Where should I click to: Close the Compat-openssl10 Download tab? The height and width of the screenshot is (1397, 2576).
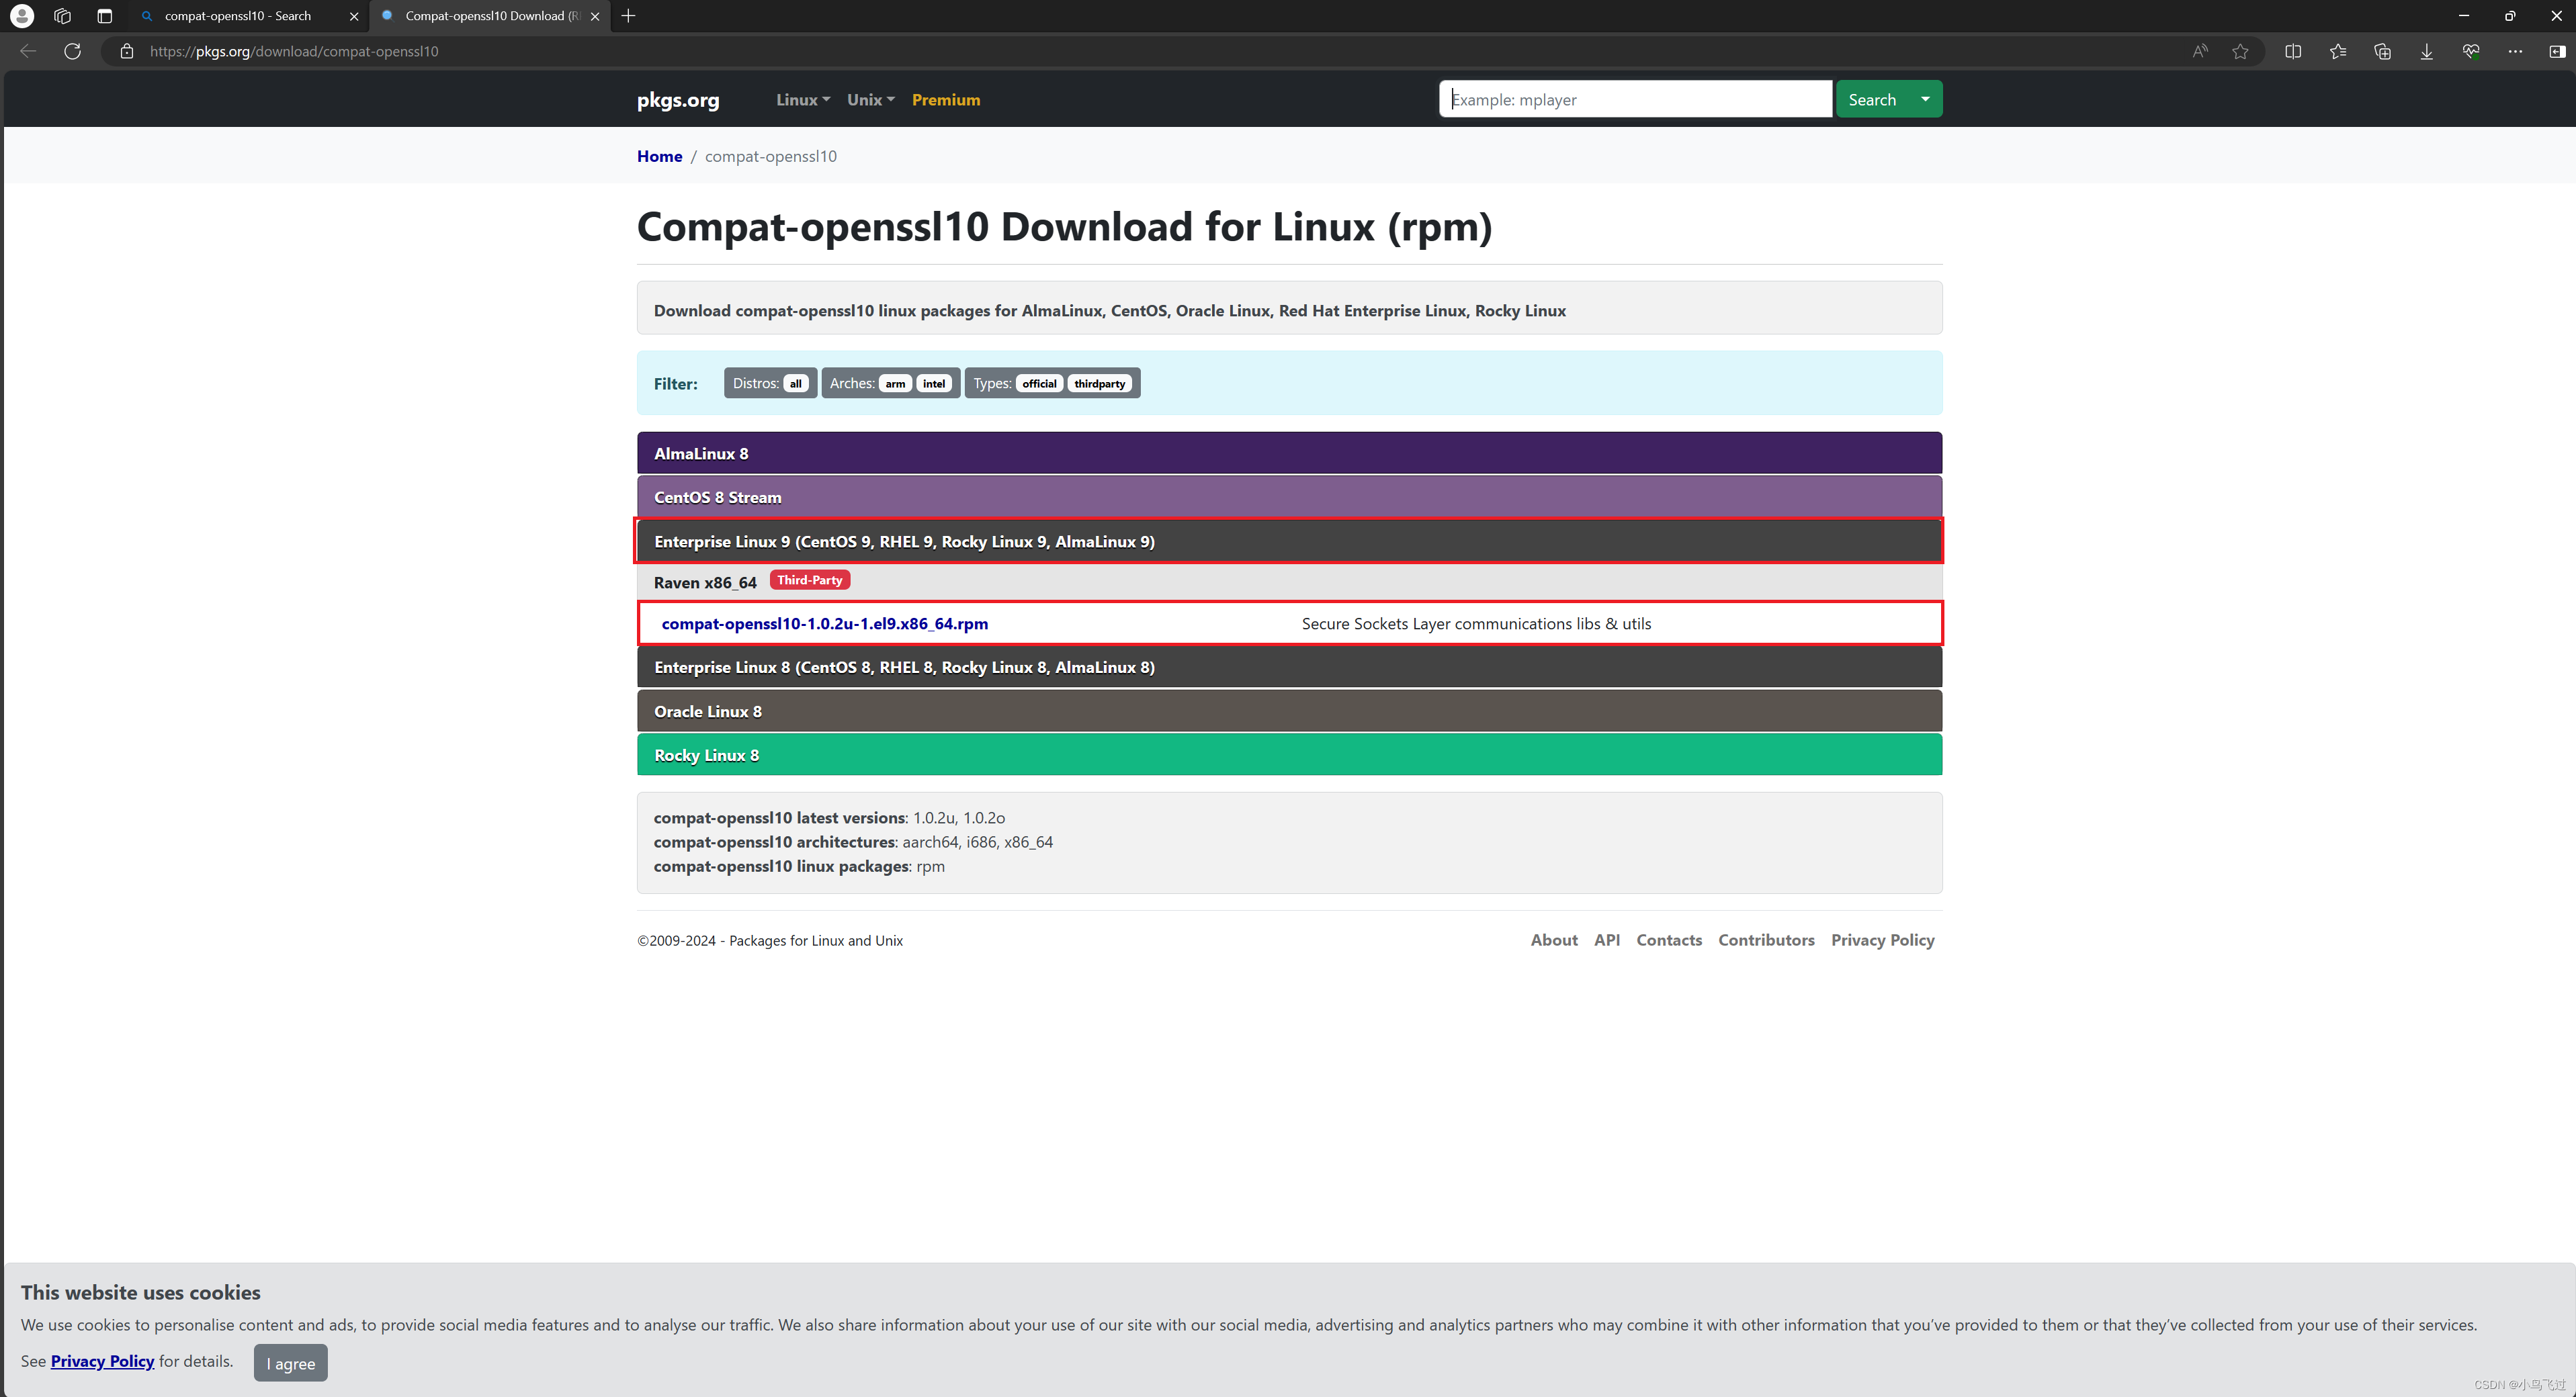tap(595, 16)
